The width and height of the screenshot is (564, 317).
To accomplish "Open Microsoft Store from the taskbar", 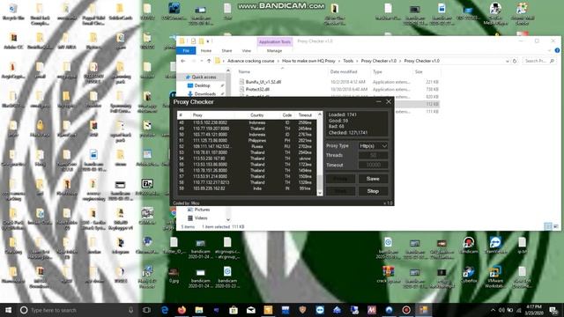I will pyautogui.click(x=234, y=310).
